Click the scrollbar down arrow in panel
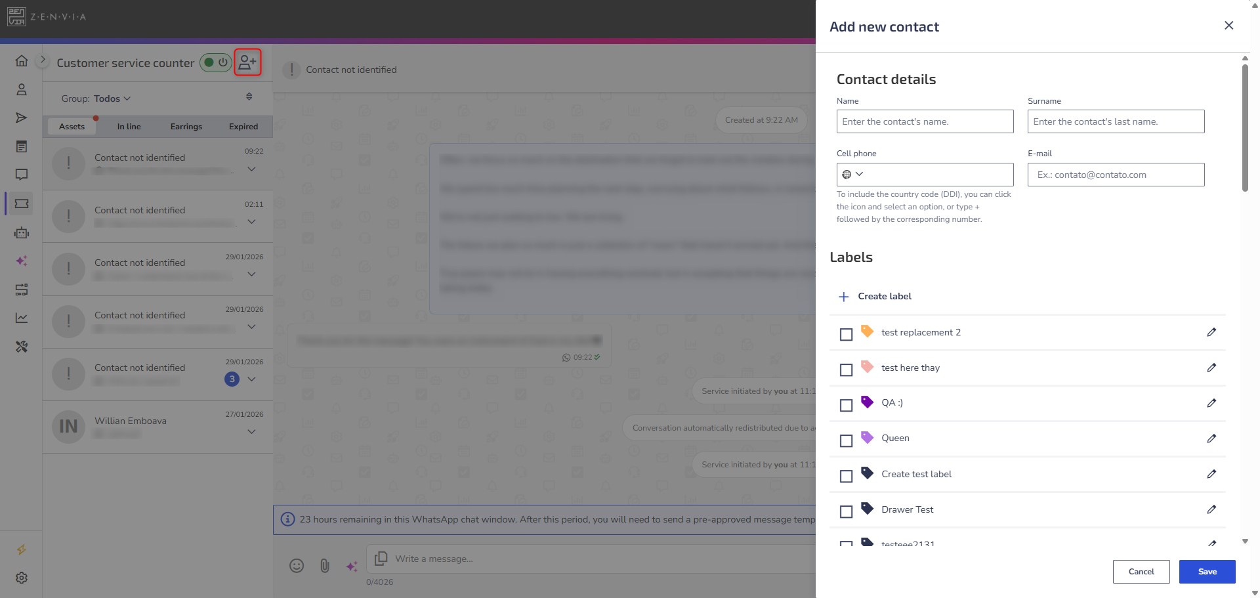The height and width of the screenshot is (598, 1260). click(1245, 542)
